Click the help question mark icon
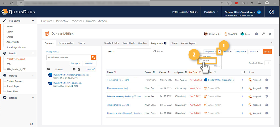Viewport: 280px width, 129px height. (271, 12)
